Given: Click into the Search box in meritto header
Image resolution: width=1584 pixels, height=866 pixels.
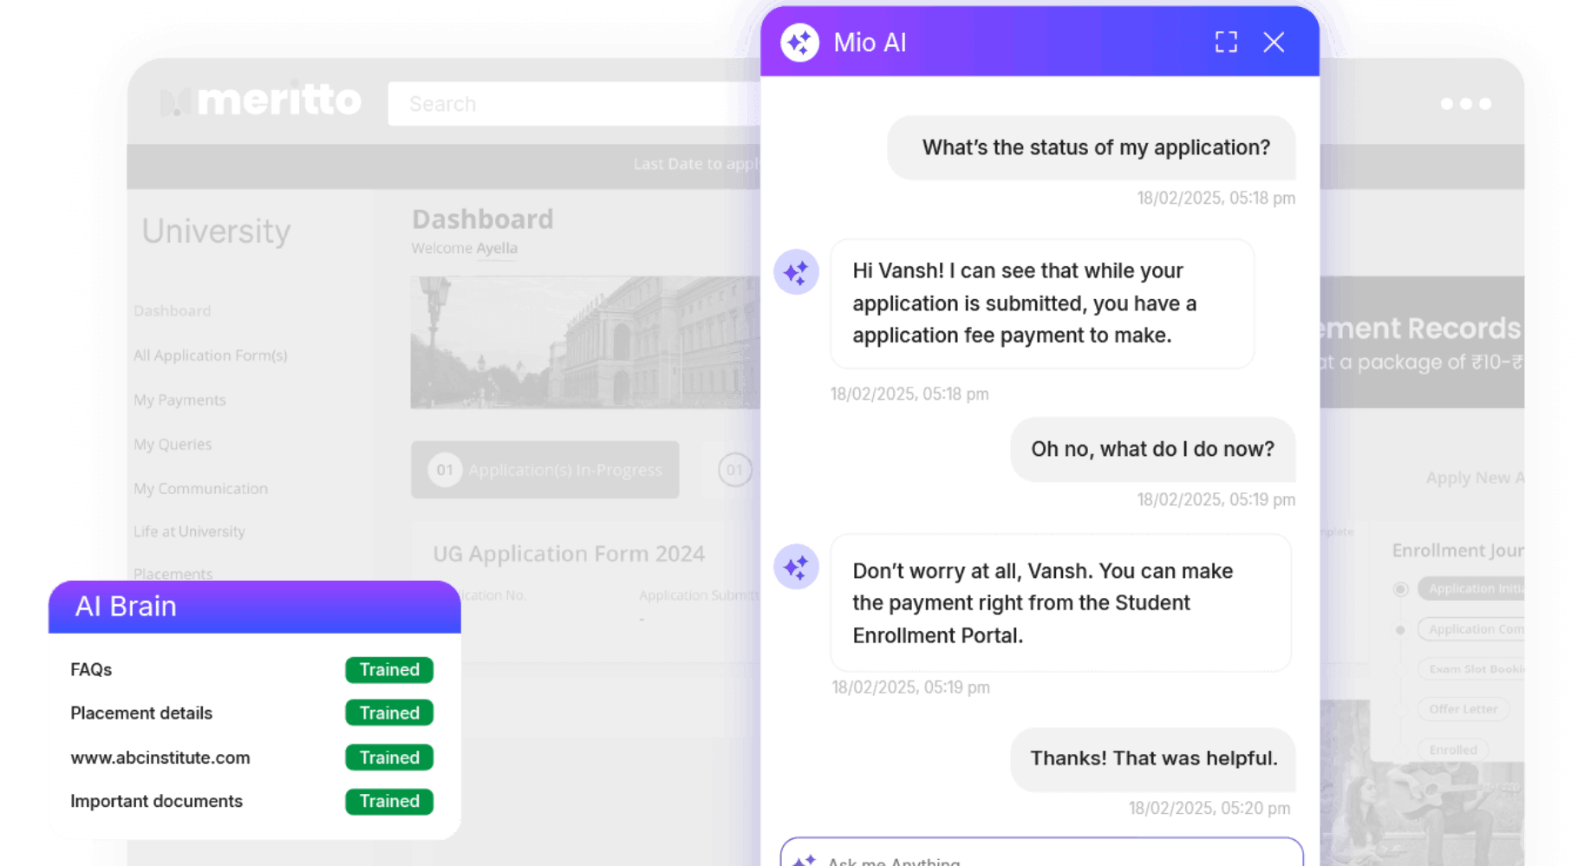Looking at the screenshot, I should click(574, 104).
